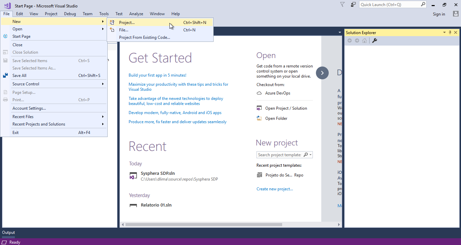Open Solution Explorer properties wrench icon
The width and height of the screenshot is (461, 245).
[375, 40]
